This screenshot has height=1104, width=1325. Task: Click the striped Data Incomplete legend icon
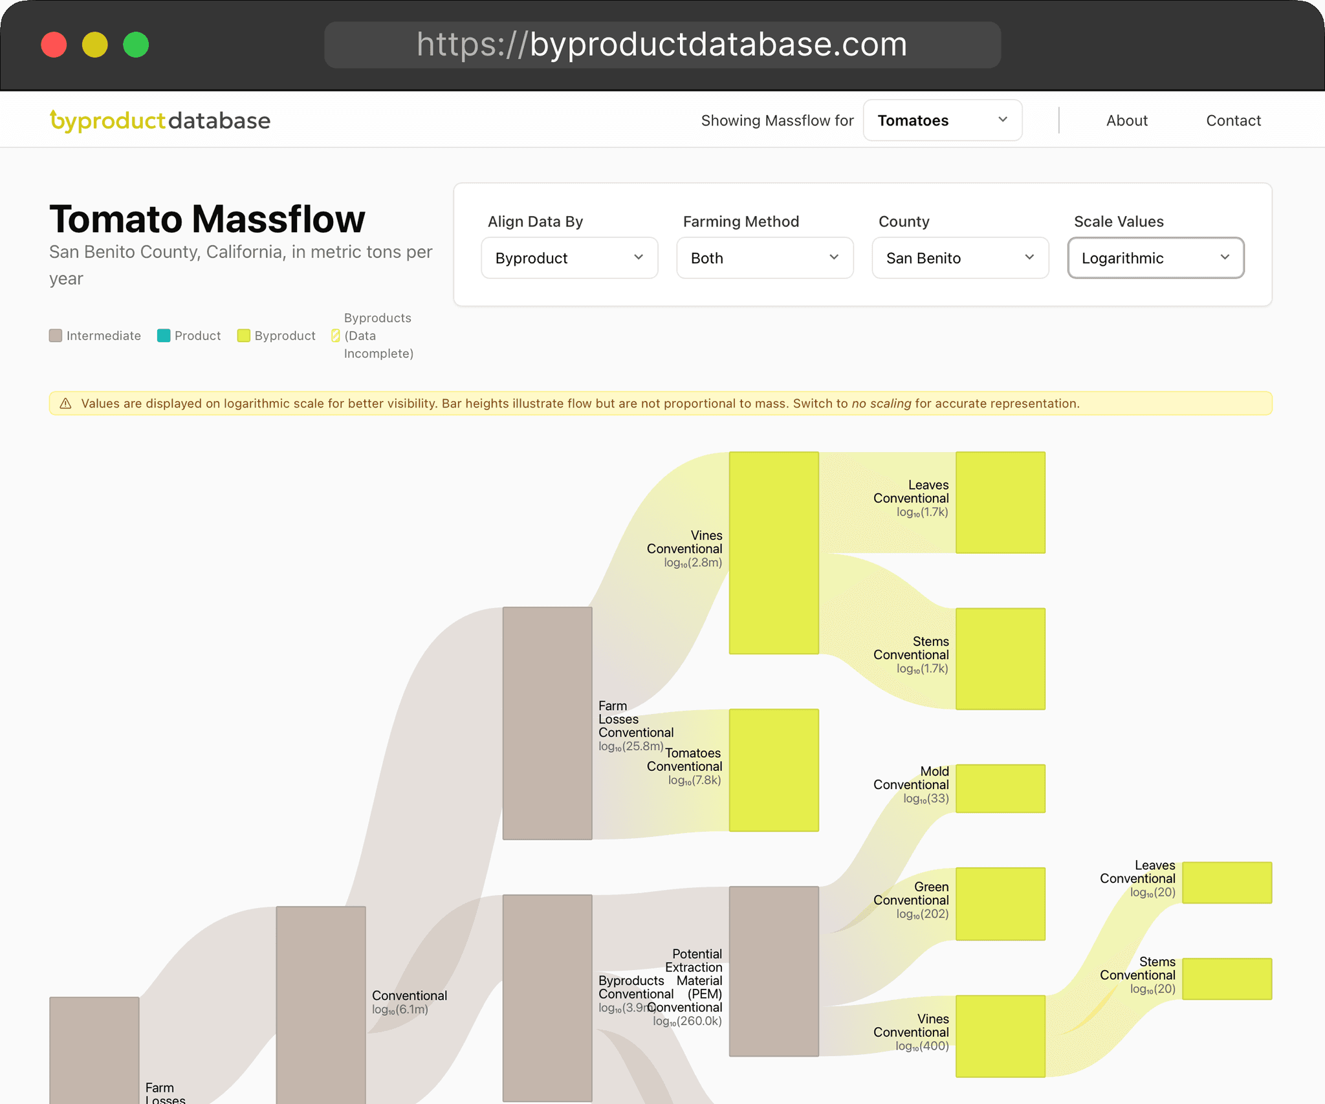point(335,336)
